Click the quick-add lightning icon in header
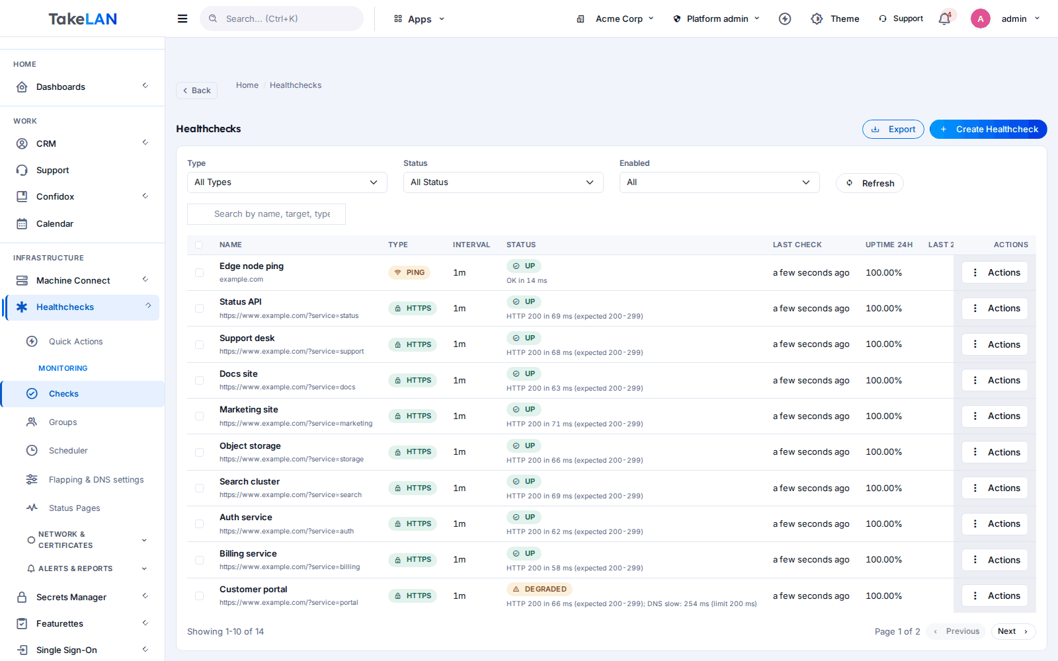 (x=785, y=19)
